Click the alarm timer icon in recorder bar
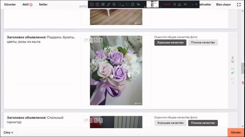Screen dimensions: 245x137 click(175, 5)
